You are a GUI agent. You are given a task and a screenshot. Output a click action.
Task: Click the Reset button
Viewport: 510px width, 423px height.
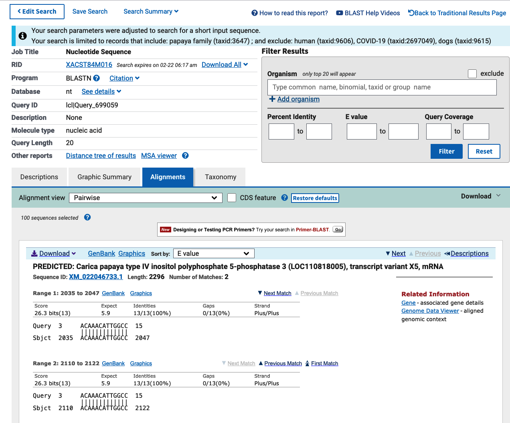[x=484, y=151]
